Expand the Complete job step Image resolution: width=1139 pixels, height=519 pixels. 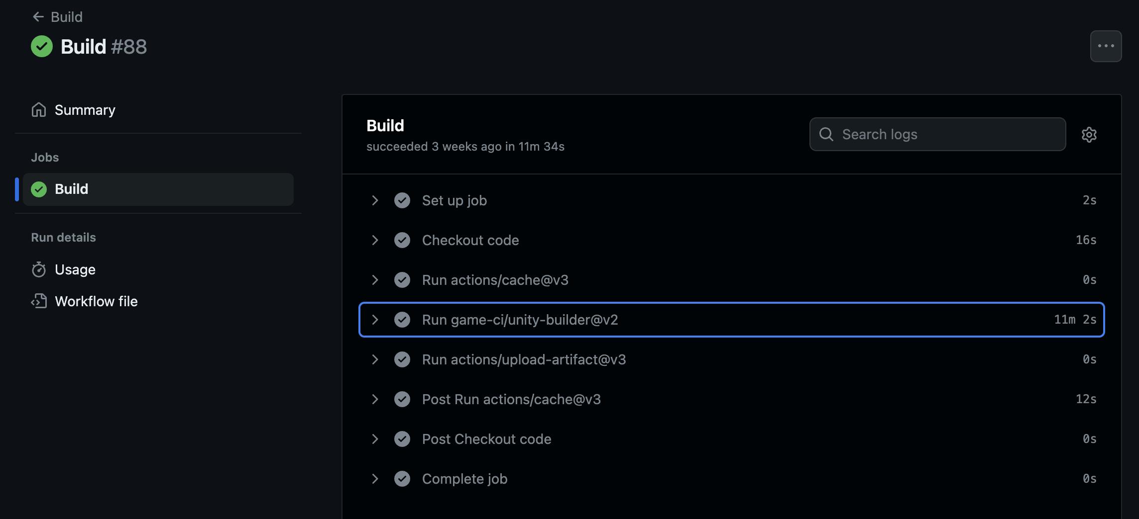coord(375,479)
